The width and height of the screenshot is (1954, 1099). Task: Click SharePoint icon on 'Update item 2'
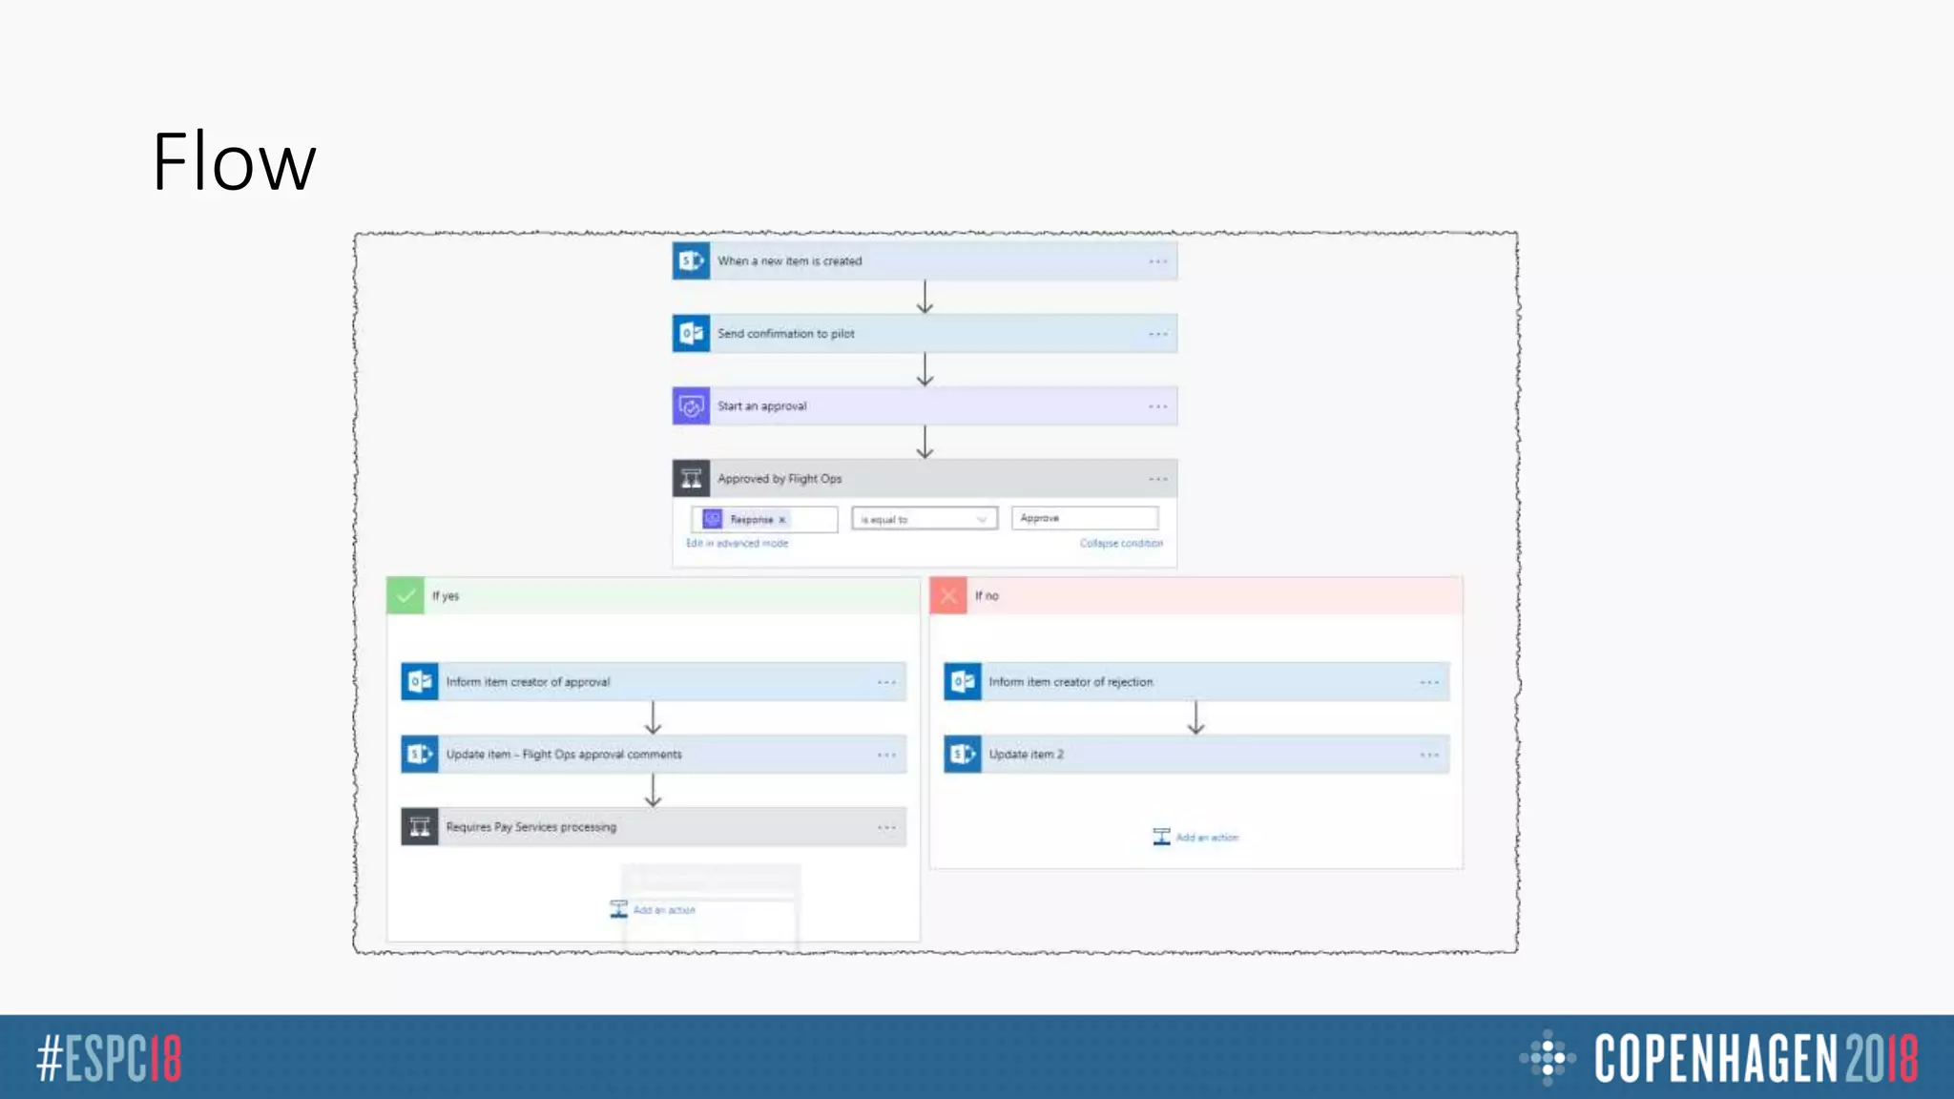point(963,755)
